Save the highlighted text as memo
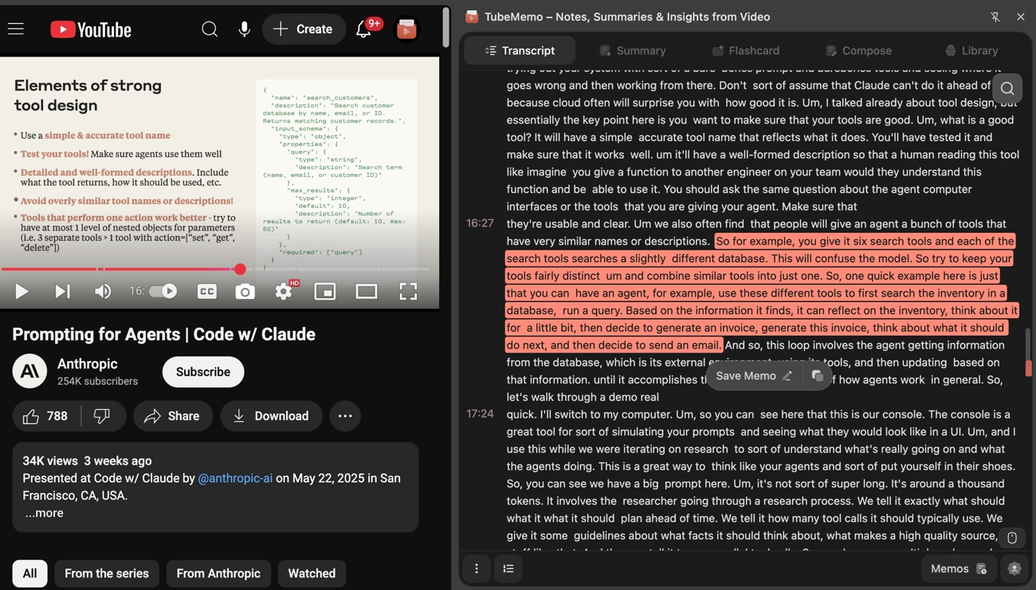 [x=754, y=376]
